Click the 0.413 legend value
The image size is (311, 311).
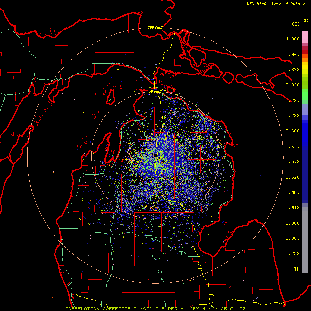[293, 208]
